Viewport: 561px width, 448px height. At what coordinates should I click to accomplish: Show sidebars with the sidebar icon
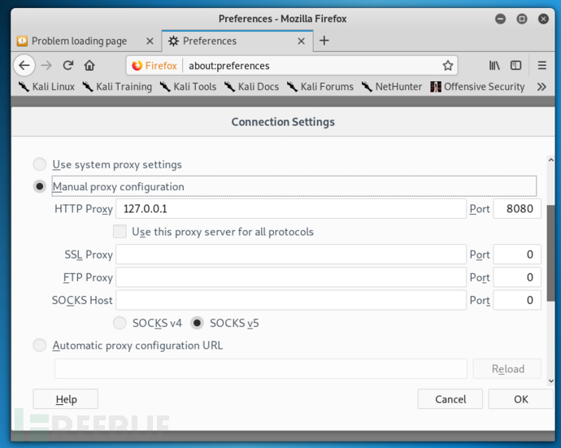tap(515, 66)
